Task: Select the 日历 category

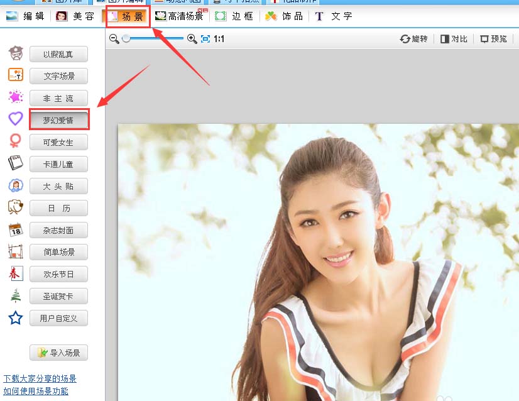Action: [58, 208]
